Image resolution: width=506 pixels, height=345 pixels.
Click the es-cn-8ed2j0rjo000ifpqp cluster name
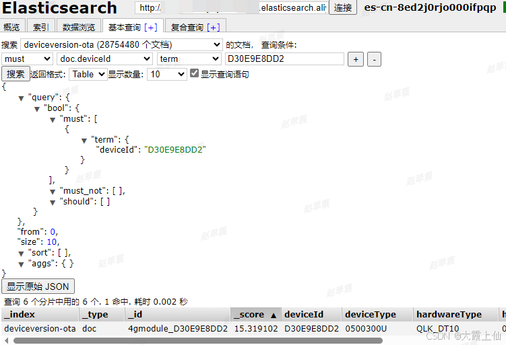click(x=430, y=7)
